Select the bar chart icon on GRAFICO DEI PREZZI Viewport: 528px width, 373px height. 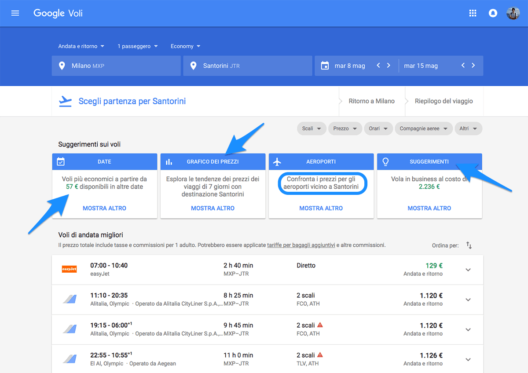click(169, 161)
